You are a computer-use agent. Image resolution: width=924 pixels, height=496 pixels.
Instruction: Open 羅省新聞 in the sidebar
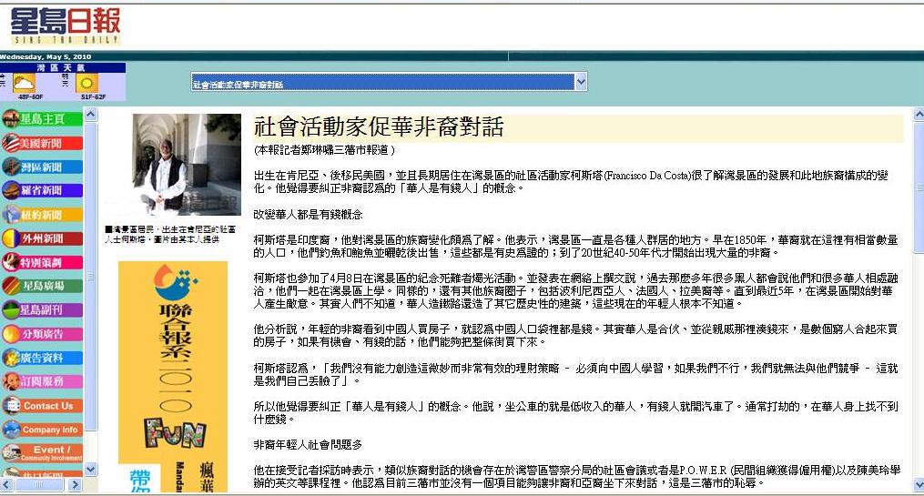pyautogui.click(x=42, y=190)
